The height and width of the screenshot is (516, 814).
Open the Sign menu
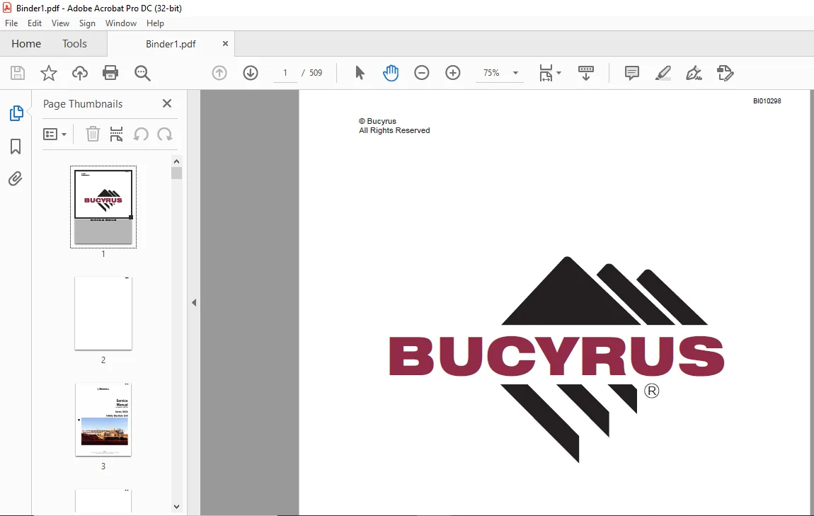click(87, 23)
